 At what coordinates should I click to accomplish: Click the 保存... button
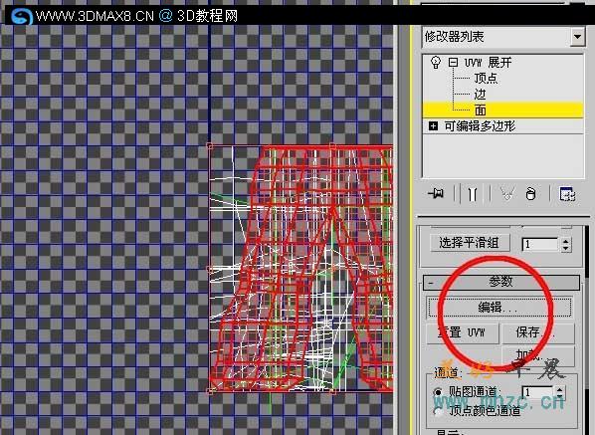click(x=537, y=332)
